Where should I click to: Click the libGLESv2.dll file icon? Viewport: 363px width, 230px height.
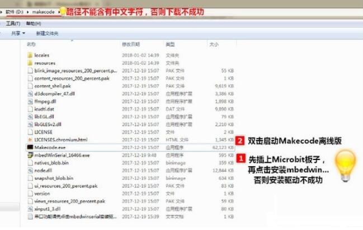pyautogui.click(x=30, y=124)
